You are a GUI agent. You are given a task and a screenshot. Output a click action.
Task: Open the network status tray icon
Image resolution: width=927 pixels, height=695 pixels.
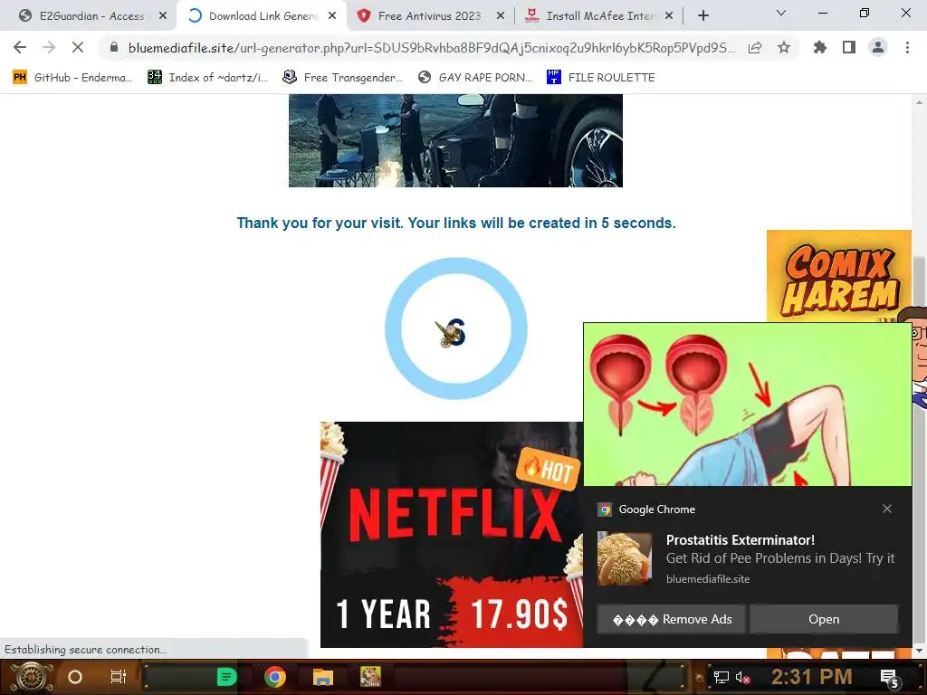coord(721,677)
